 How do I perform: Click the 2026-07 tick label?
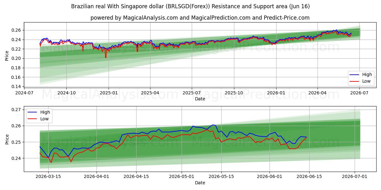point(359,93)
